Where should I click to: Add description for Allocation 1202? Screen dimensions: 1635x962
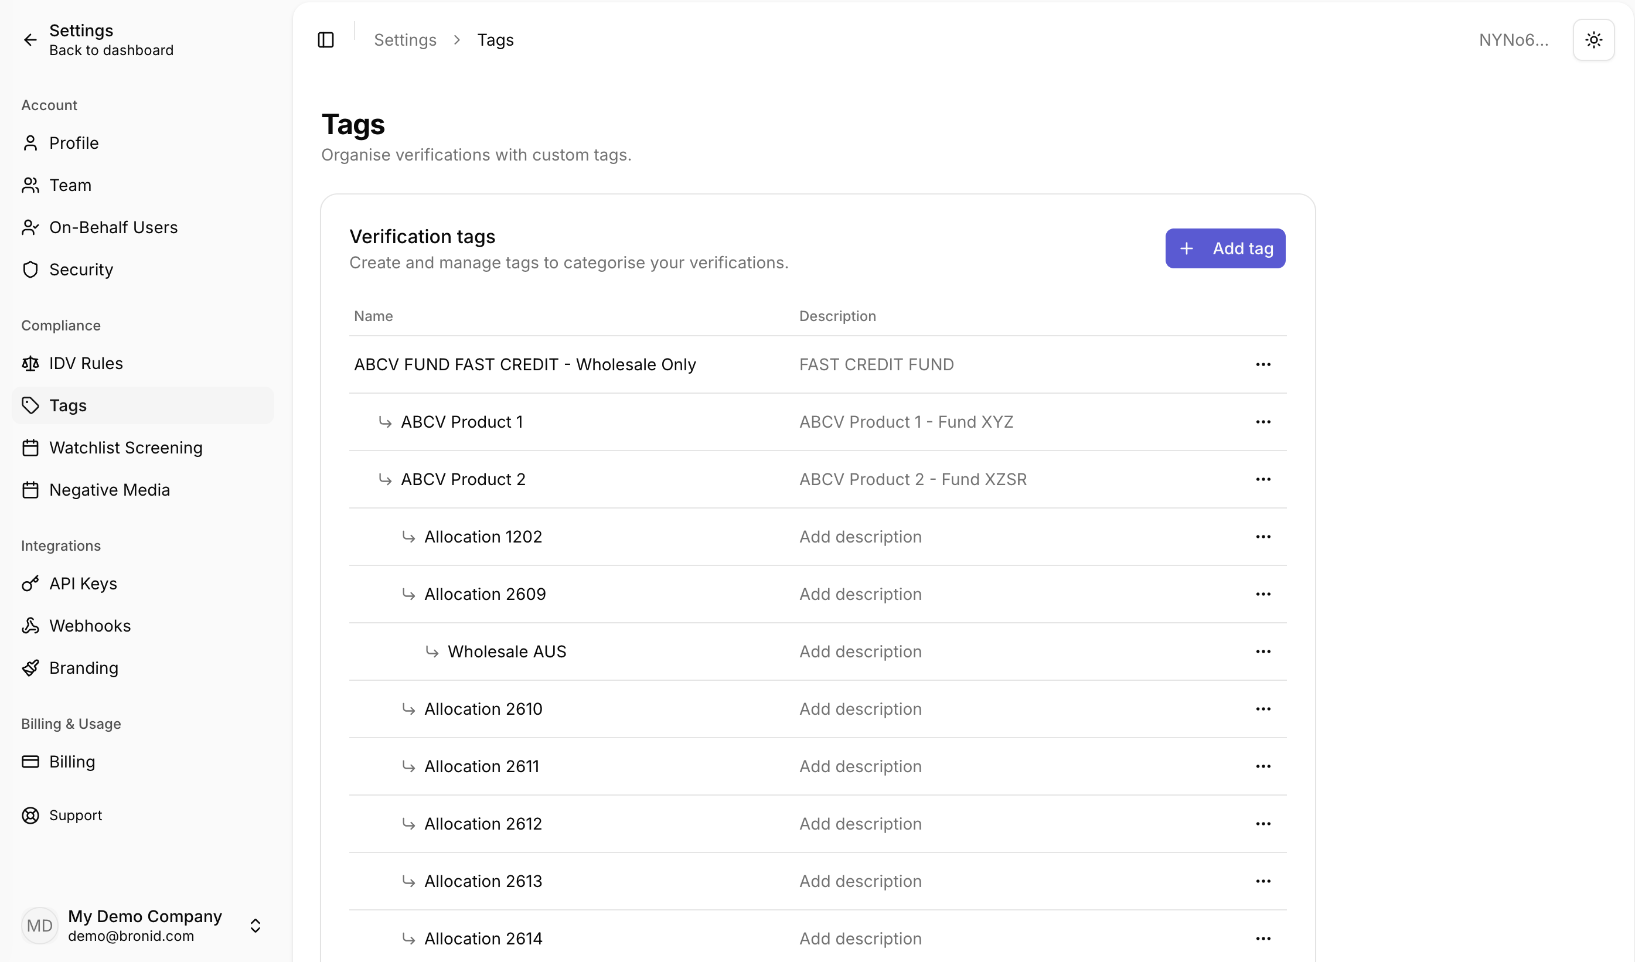tap(860, 537)
